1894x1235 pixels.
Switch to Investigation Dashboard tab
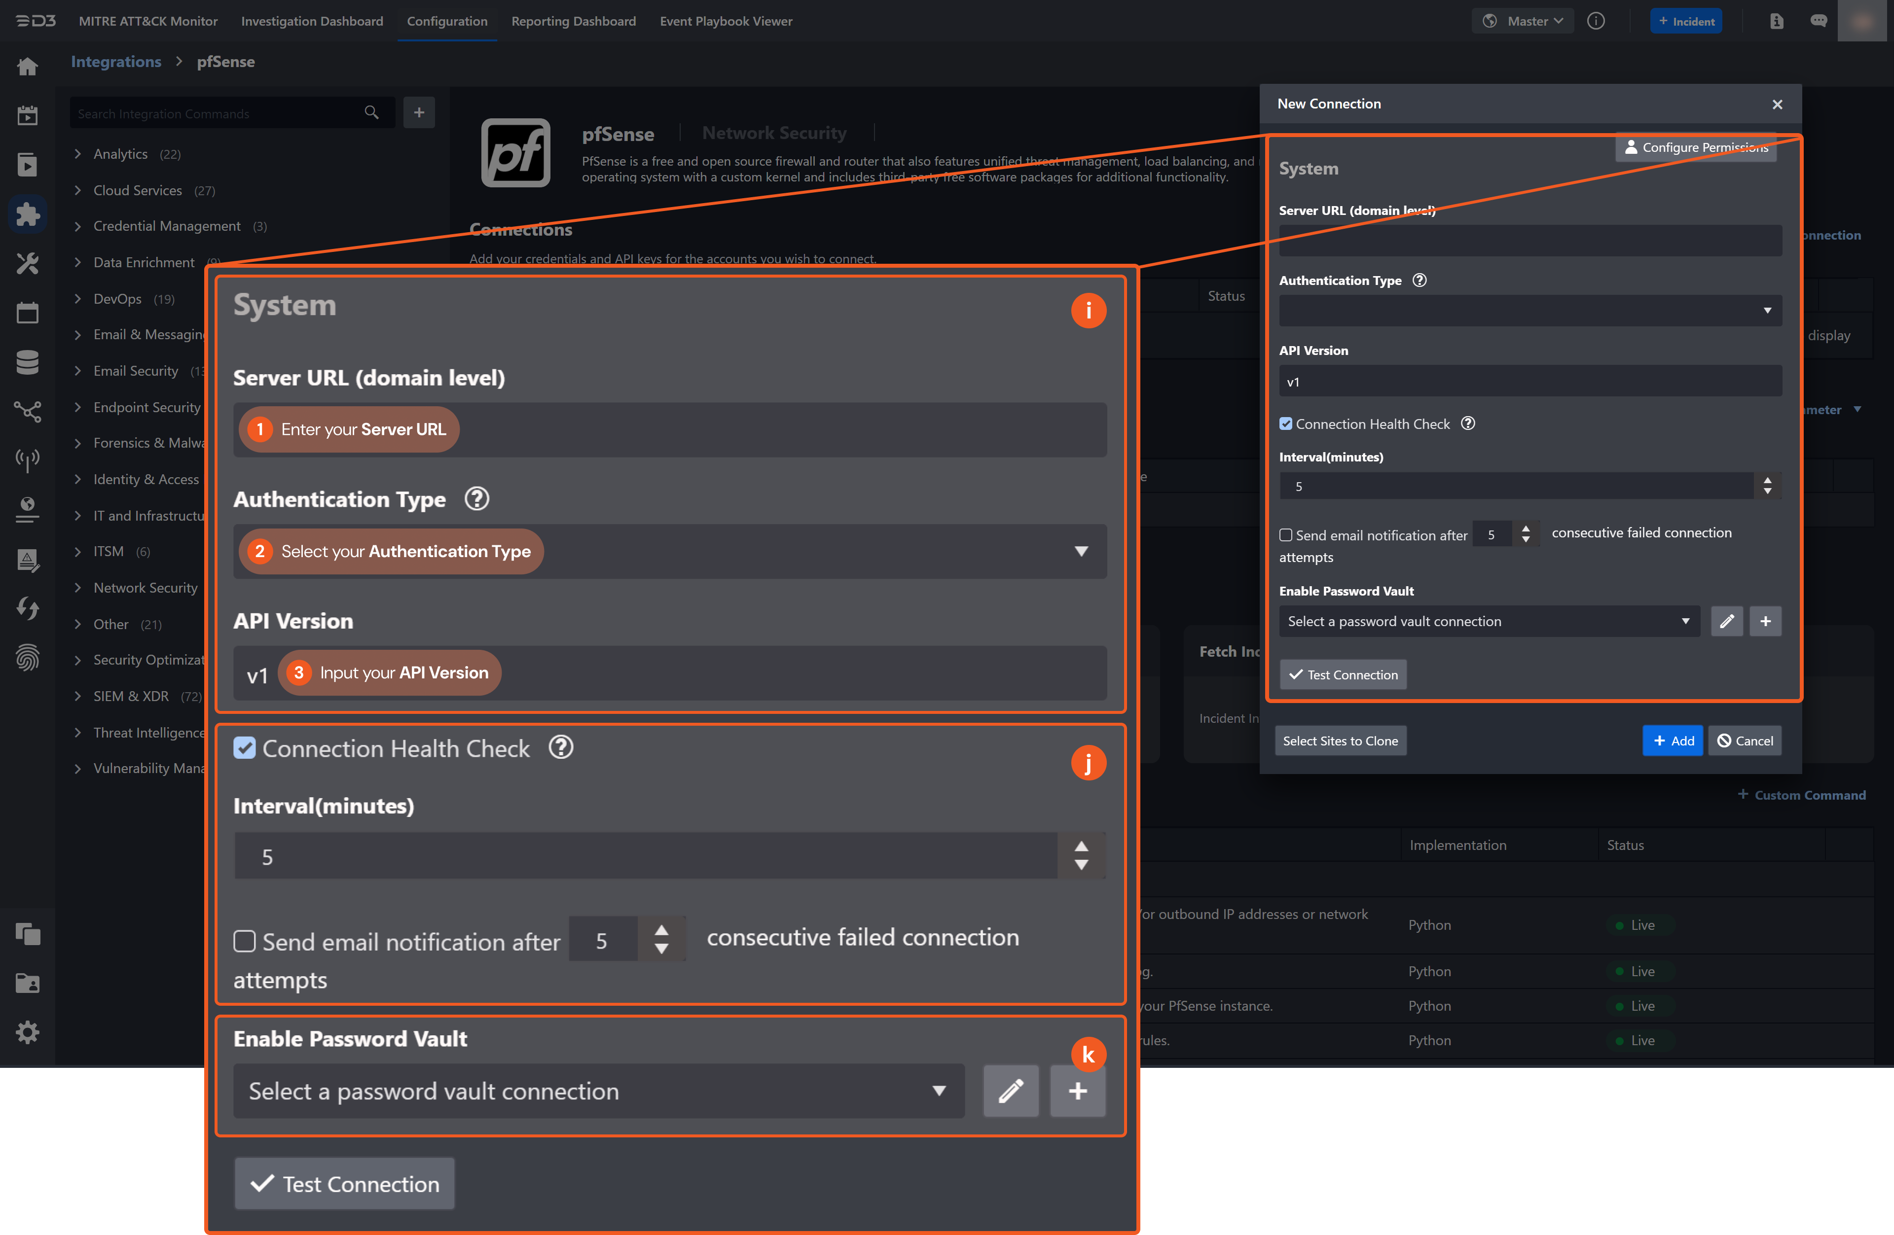pyautogui.click(x=312, y=21)
